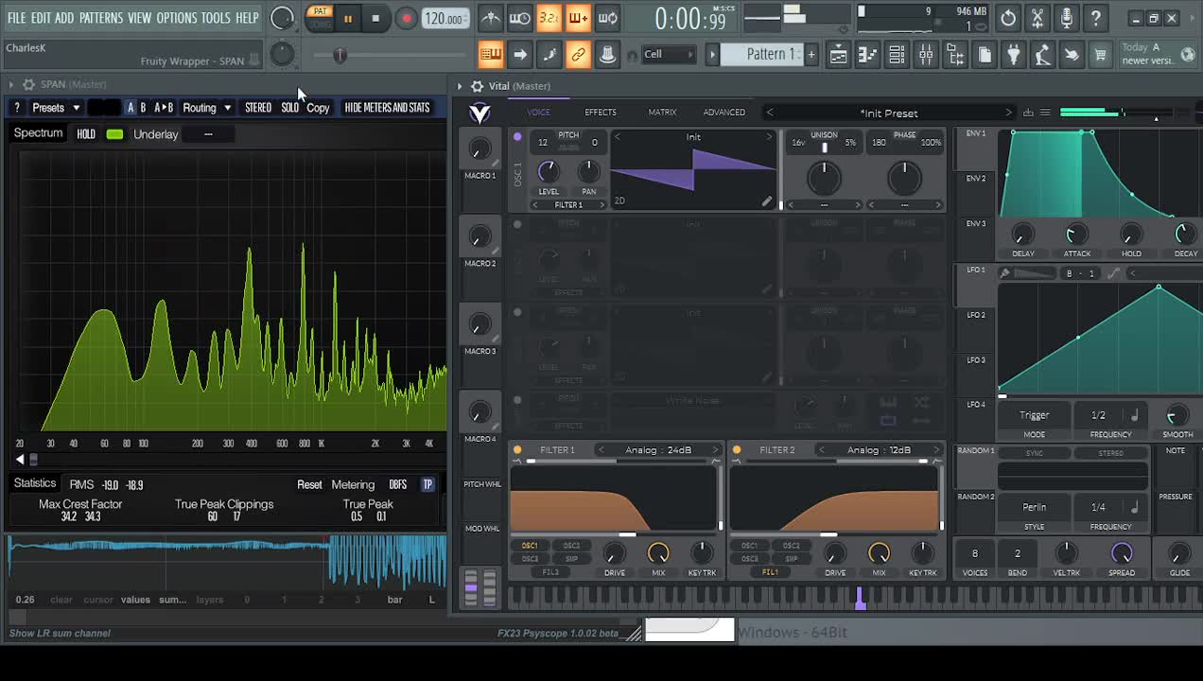
Task: Adjust the envelope ATTACK knob
Action: click(x=1076, y=234)
